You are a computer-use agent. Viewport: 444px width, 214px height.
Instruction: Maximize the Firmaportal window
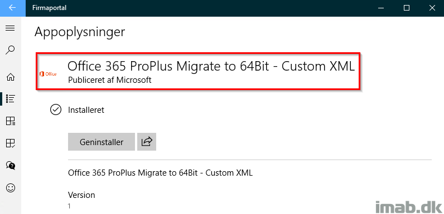pyautogui.click(x=406, y=8)
